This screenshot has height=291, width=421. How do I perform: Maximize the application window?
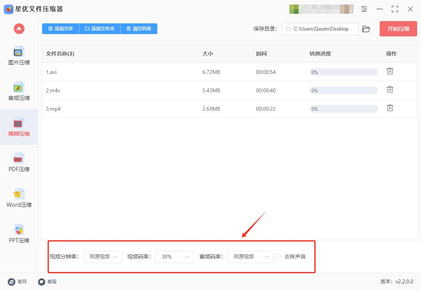(395, 9)
